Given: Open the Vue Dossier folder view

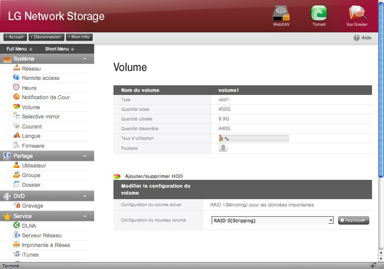Looking at the screenshot, I should click(x=357, y=14).
